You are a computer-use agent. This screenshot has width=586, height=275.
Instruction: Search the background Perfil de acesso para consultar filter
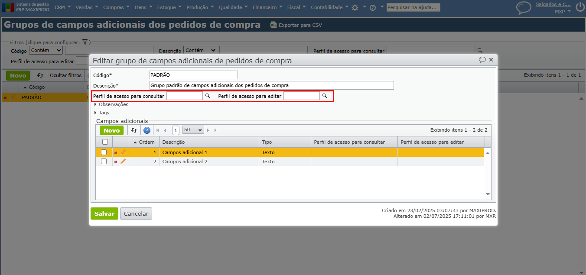click(480, 51)
